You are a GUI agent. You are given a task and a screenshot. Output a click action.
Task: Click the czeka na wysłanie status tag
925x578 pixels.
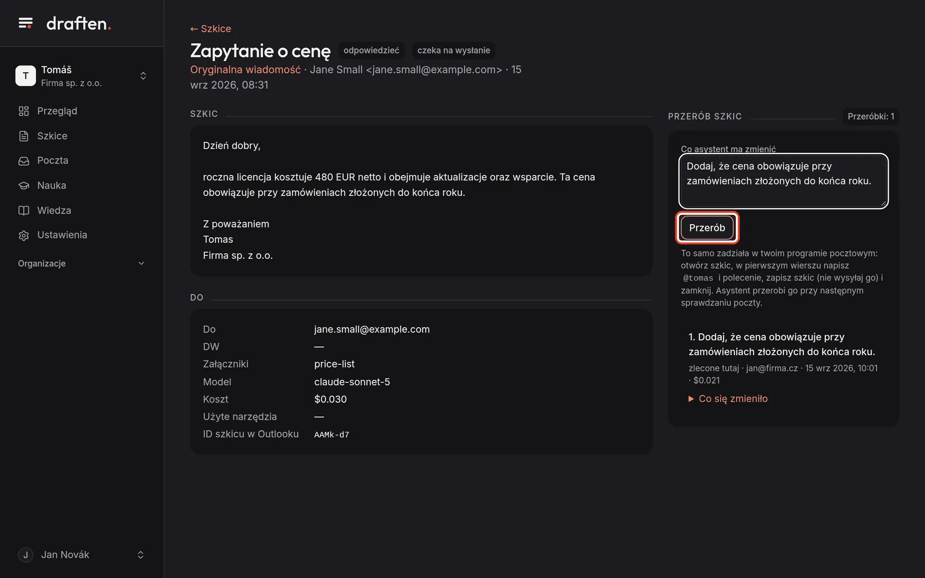point(454,50)
